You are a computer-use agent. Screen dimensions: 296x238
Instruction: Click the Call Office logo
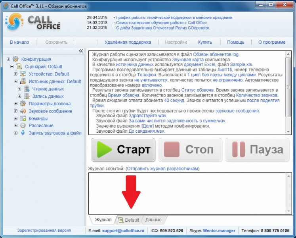click(32, 22)
